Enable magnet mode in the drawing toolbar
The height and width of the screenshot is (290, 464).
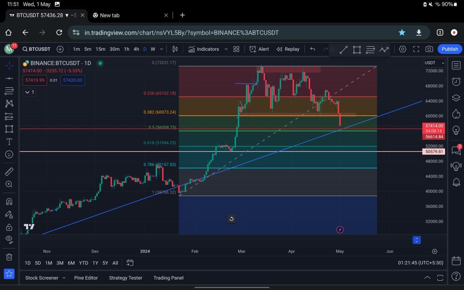tap(9, 201)
